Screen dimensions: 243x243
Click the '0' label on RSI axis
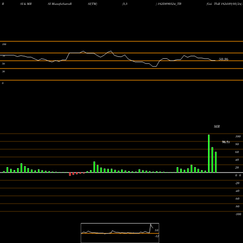(x=2, y=83)
